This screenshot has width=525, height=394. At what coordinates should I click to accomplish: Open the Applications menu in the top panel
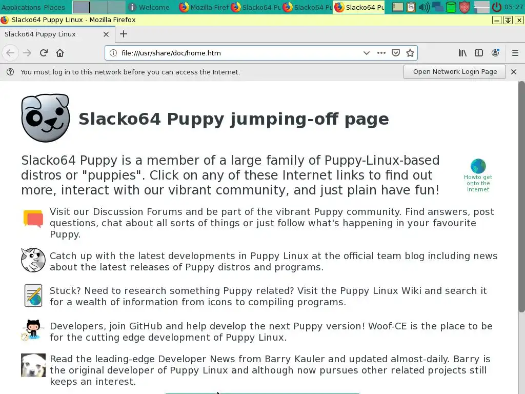click(x=21, y=7)
